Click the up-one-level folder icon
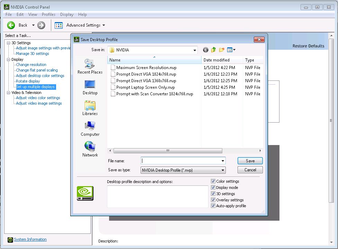The height and width of the screenshot is (249, 338). (213, 50)
